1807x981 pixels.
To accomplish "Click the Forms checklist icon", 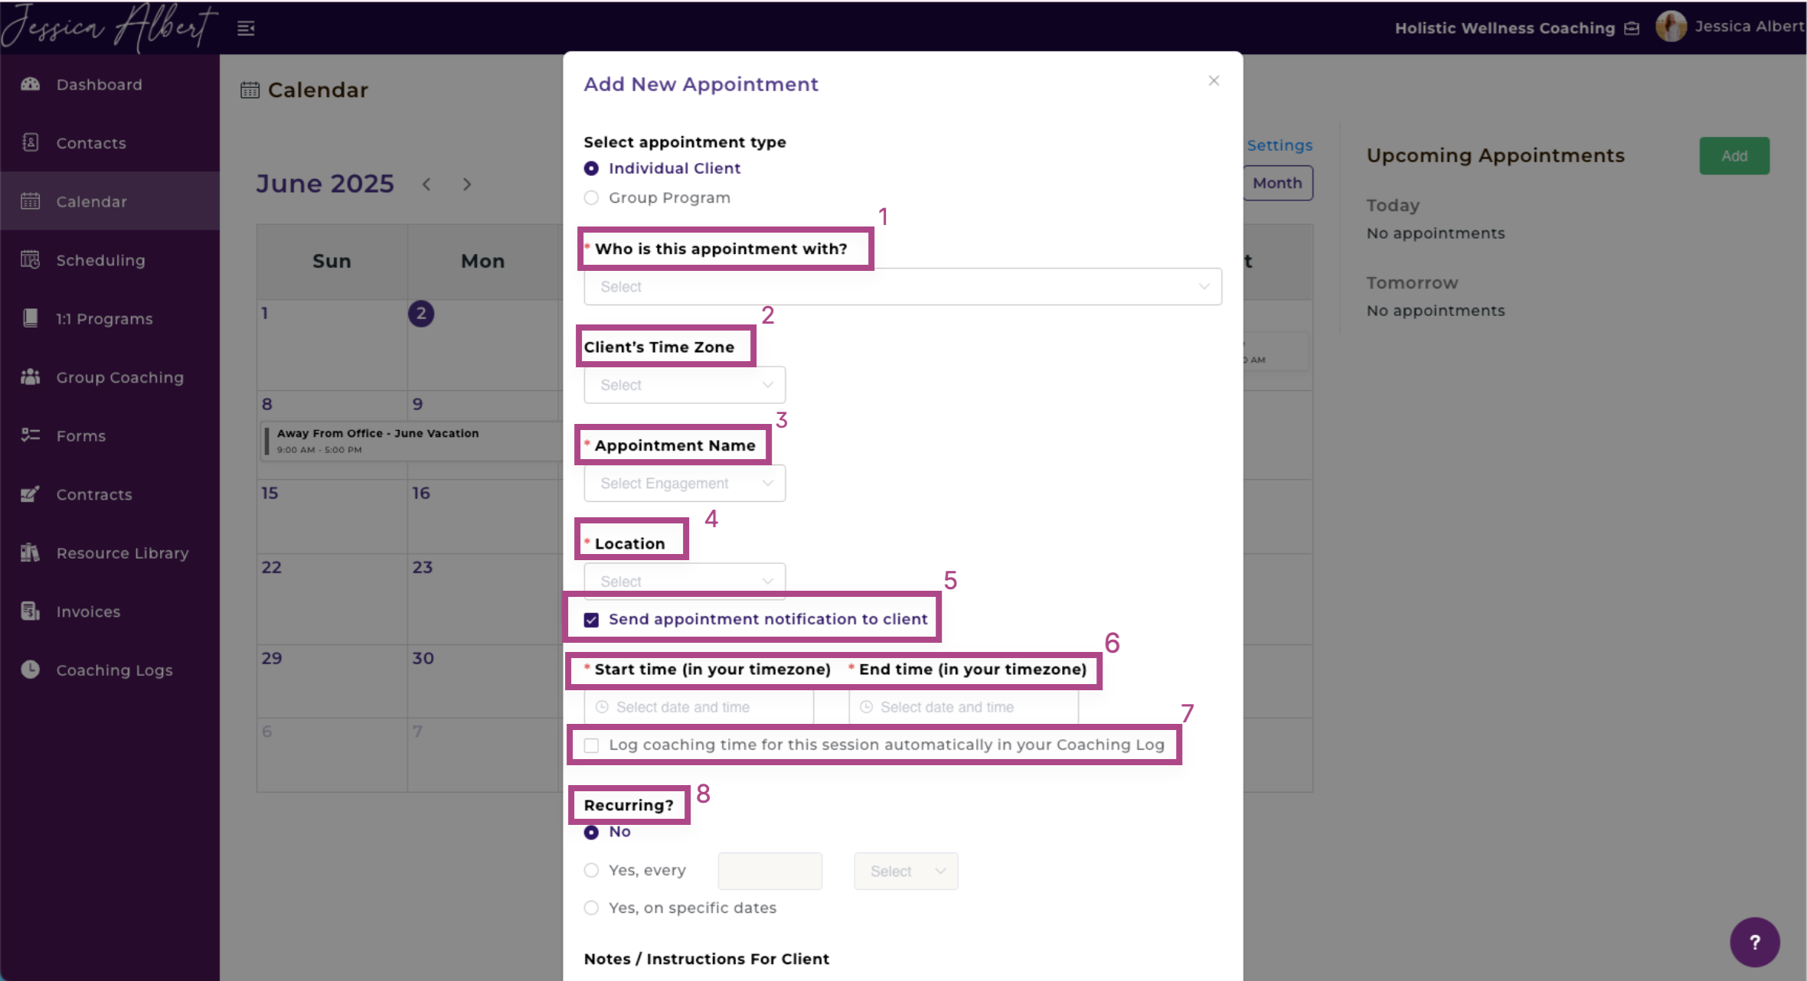I will (x=31, y=435).
